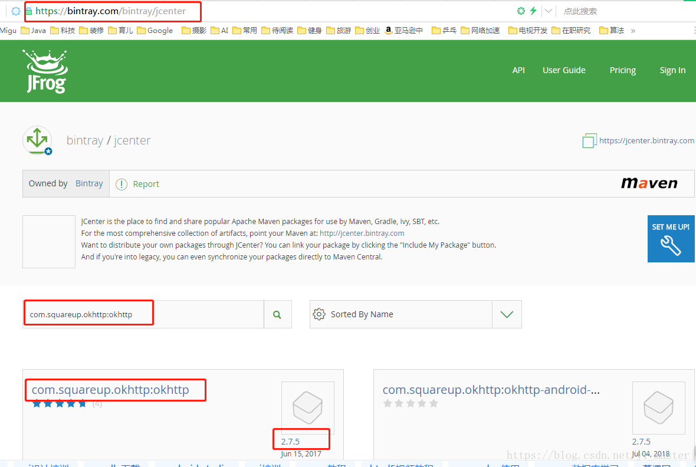Screen dimensions: 696x467
Task: Open the 算法 bookmark folder
Action: (612, 30)
